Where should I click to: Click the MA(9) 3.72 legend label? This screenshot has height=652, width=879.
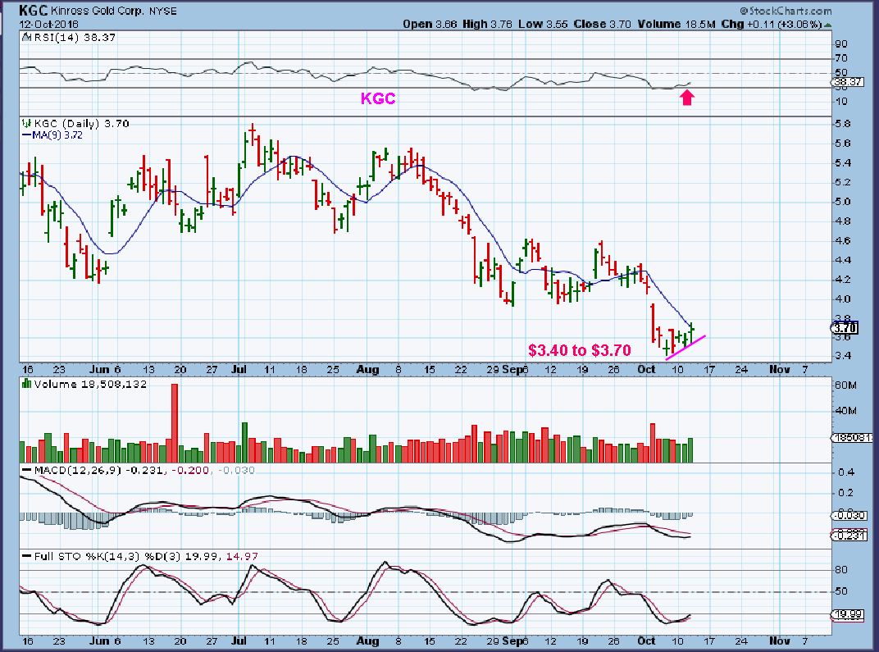point(57,135)
